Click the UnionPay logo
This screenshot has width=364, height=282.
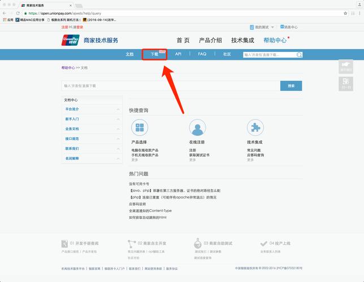71,40
